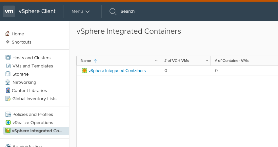The image size is (278, 147).
Task: Open the vSphere Integrated Containers link
Action: (117, 71)
